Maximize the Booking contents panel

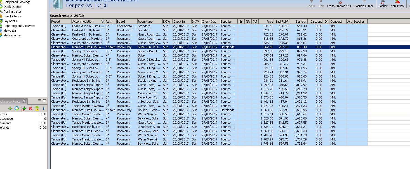point(44,100)
